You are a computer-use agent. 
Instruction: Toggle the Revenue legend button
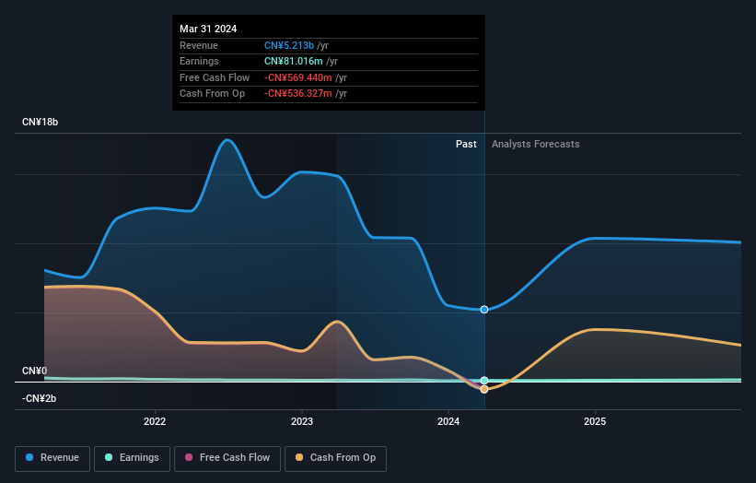[x=52, y=458]
